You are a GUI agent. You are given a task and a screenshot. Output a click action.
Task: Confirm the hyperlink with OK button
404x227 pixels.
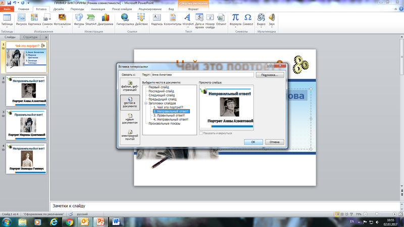(254, 142)
